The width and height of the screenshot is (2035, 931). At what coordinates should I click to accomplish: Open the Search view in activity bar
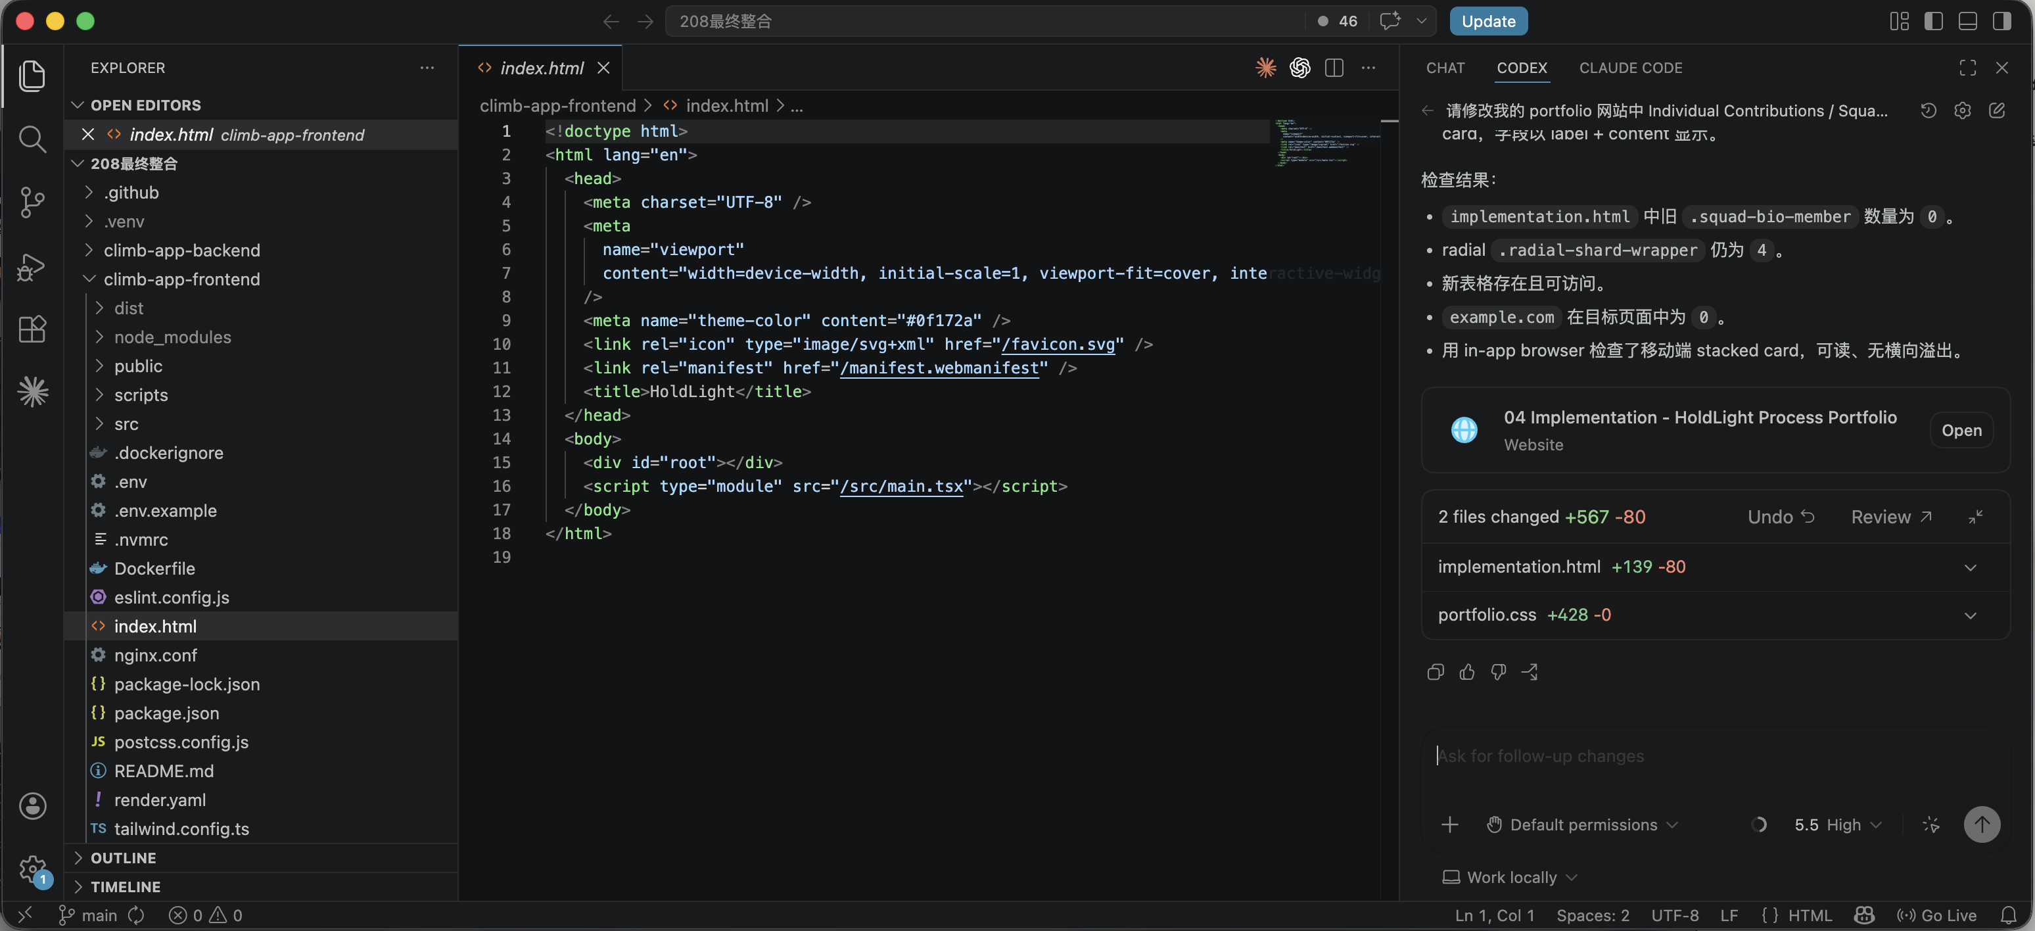click(32, 139)
